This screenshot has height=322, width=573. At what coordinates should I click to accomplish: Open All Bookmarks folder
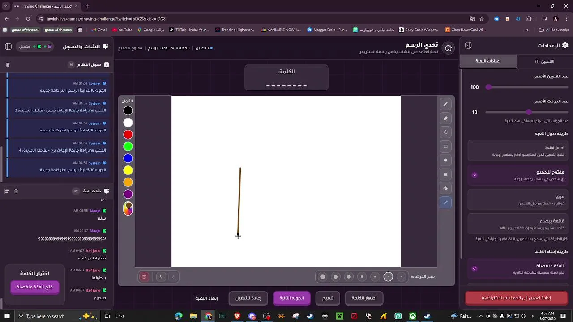click(554, 30)
